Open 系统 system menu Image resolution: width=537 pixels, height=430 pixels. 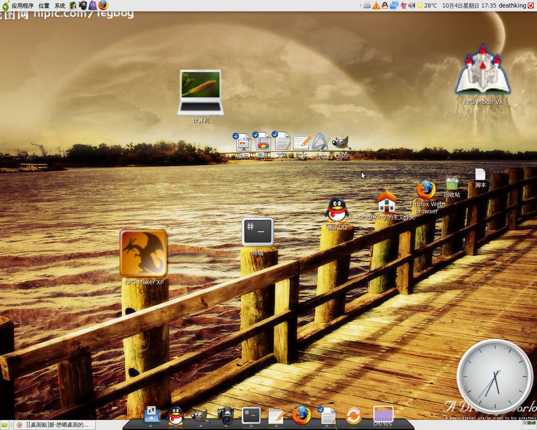60,5
